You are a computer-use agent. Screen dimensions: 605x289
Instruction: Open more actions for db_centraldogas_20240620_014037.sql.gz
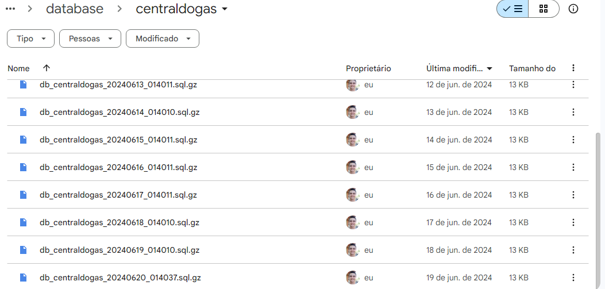point(573,278)
